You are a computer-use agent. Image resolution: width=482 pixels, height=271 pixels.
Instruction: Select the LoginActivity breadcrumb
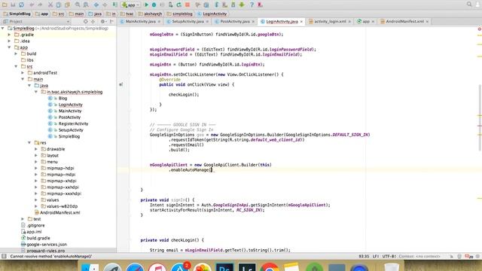[212, 14]
